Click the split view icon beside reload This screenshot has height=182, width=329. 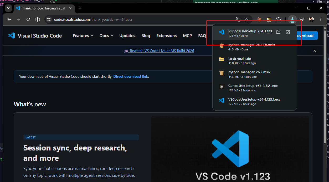[38, 19]
